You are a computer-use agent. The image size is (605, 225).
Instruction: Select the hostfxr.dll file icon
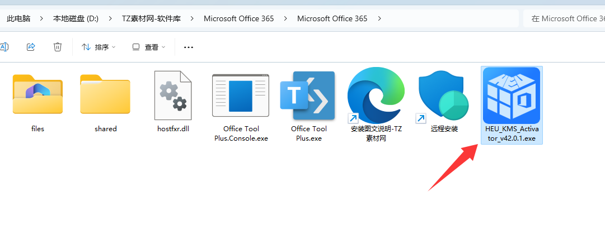pos(173,95)
